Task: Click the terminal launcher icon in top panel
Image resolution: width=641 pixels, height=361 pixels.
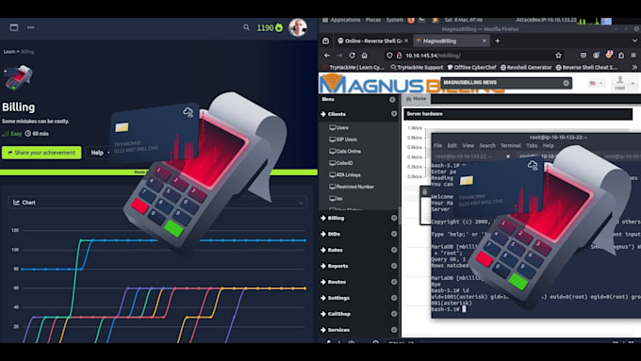Action: (422, 20)
